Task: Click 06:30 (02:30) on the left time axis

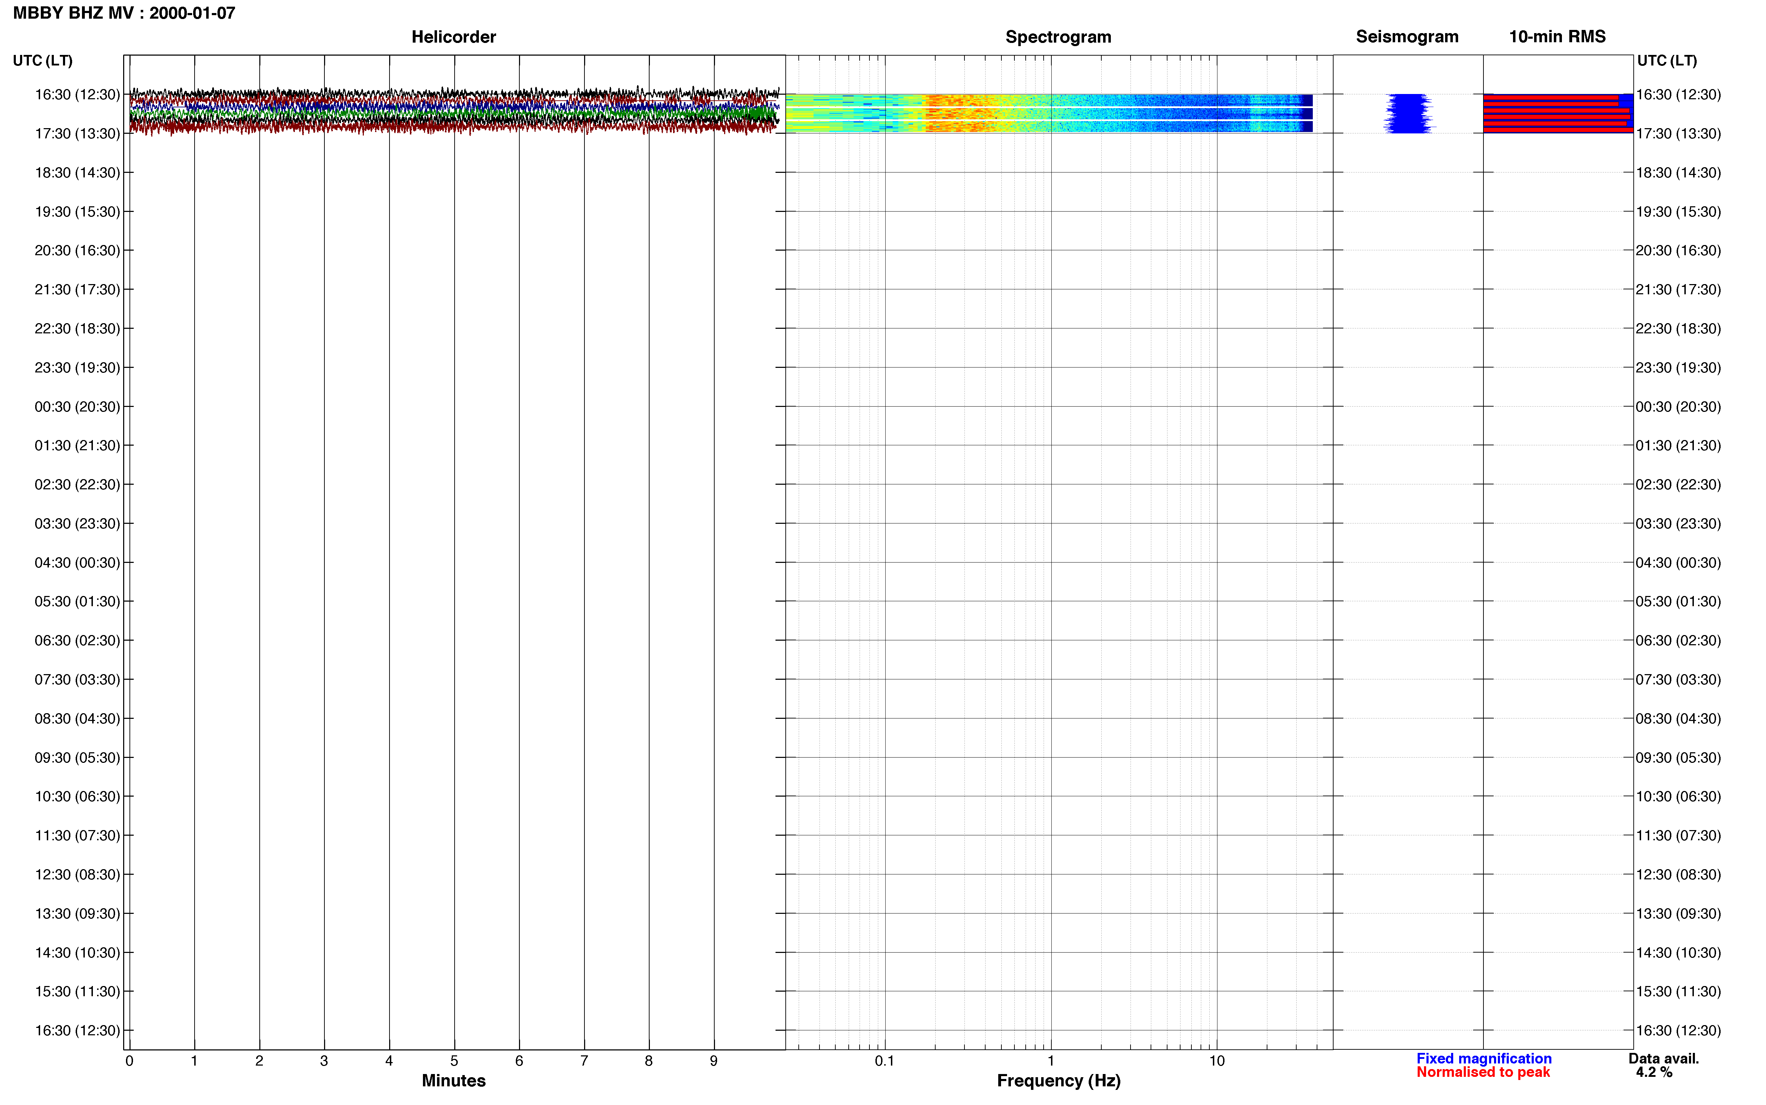Action: coord(77,640)
